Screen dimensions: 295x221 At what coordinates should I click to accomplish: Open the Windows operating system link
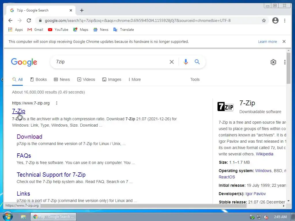263,171
